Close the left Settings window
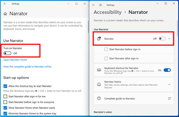This screenshot has height=117, width=179. point(85,4)
